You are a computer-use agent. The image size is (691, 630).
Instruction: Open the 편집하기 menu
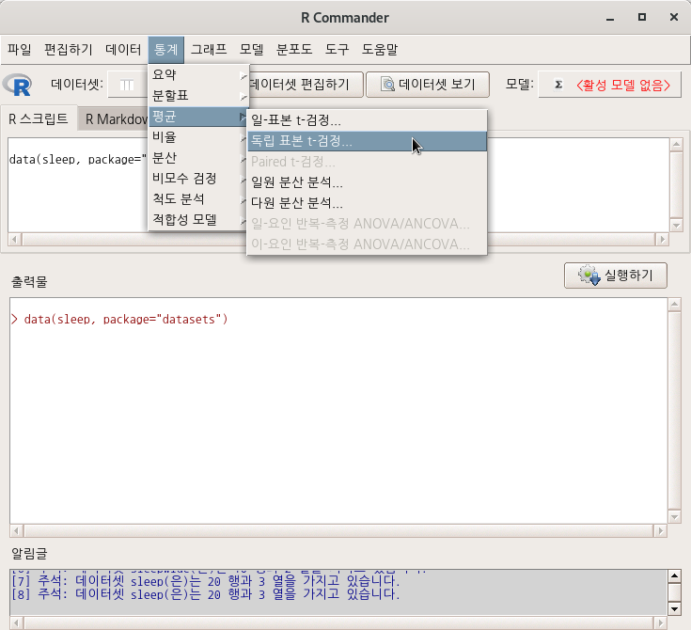(x=69, y=49)
